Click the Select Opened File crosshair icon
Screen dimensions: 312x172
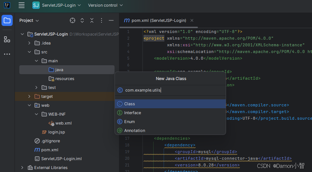(x=73, y=20)
